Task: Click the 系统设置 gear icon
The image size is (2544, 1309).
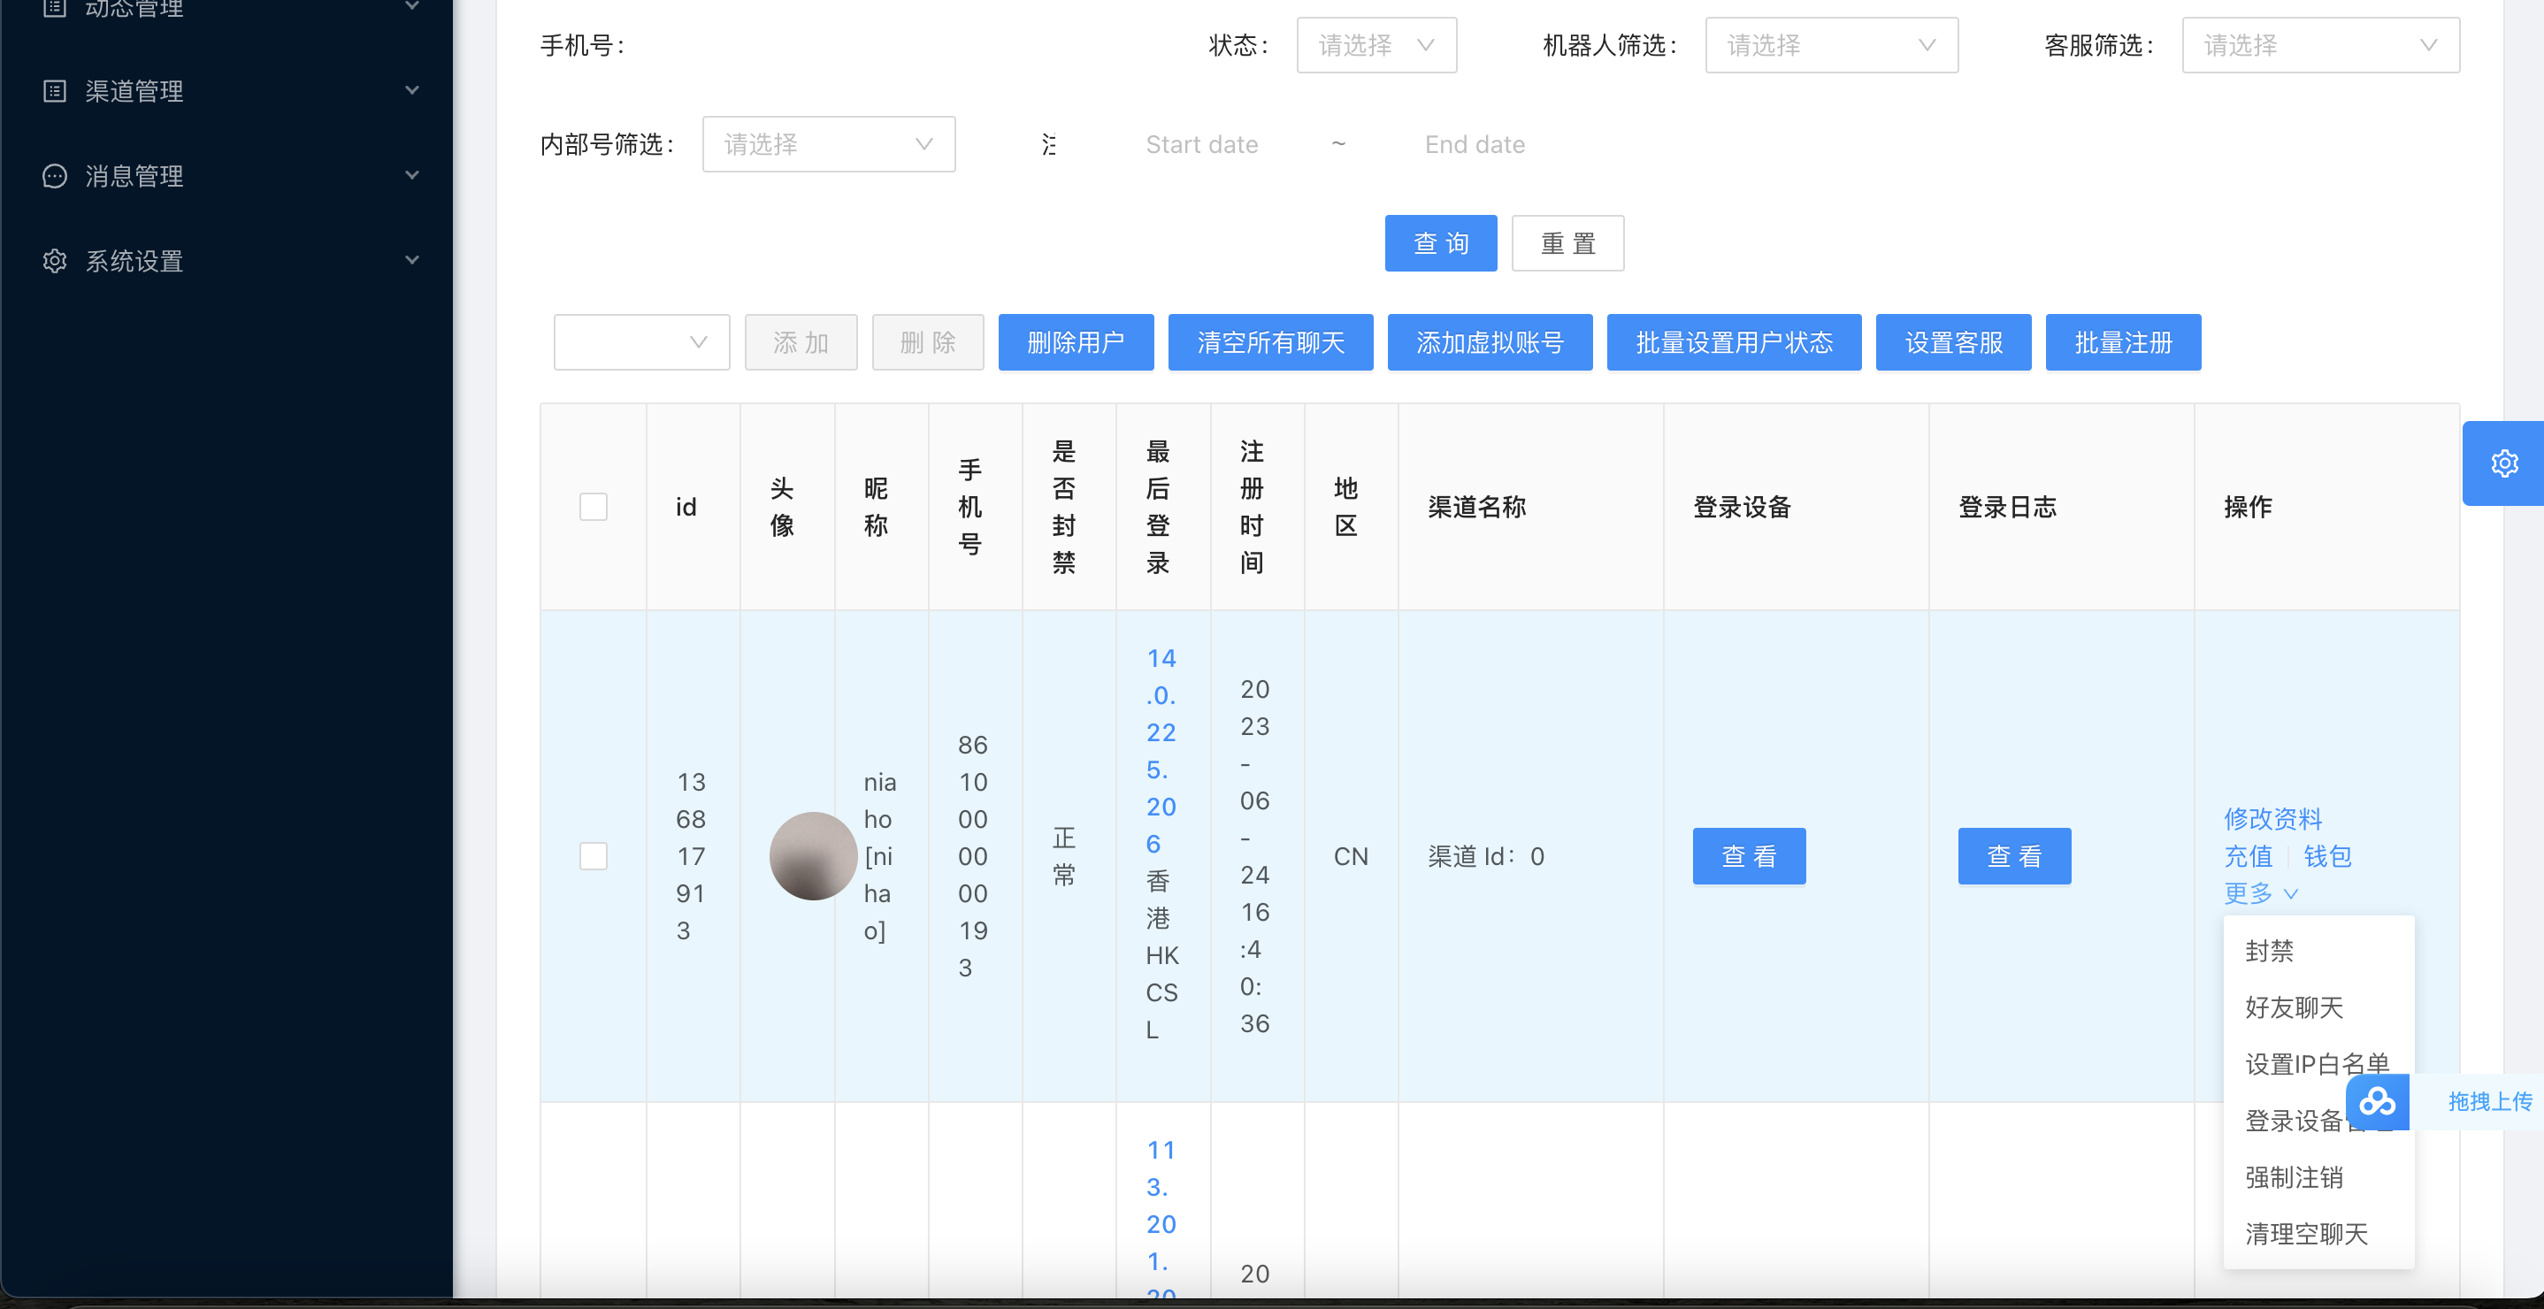Action: pyautogui.click(x=54, y=261)
